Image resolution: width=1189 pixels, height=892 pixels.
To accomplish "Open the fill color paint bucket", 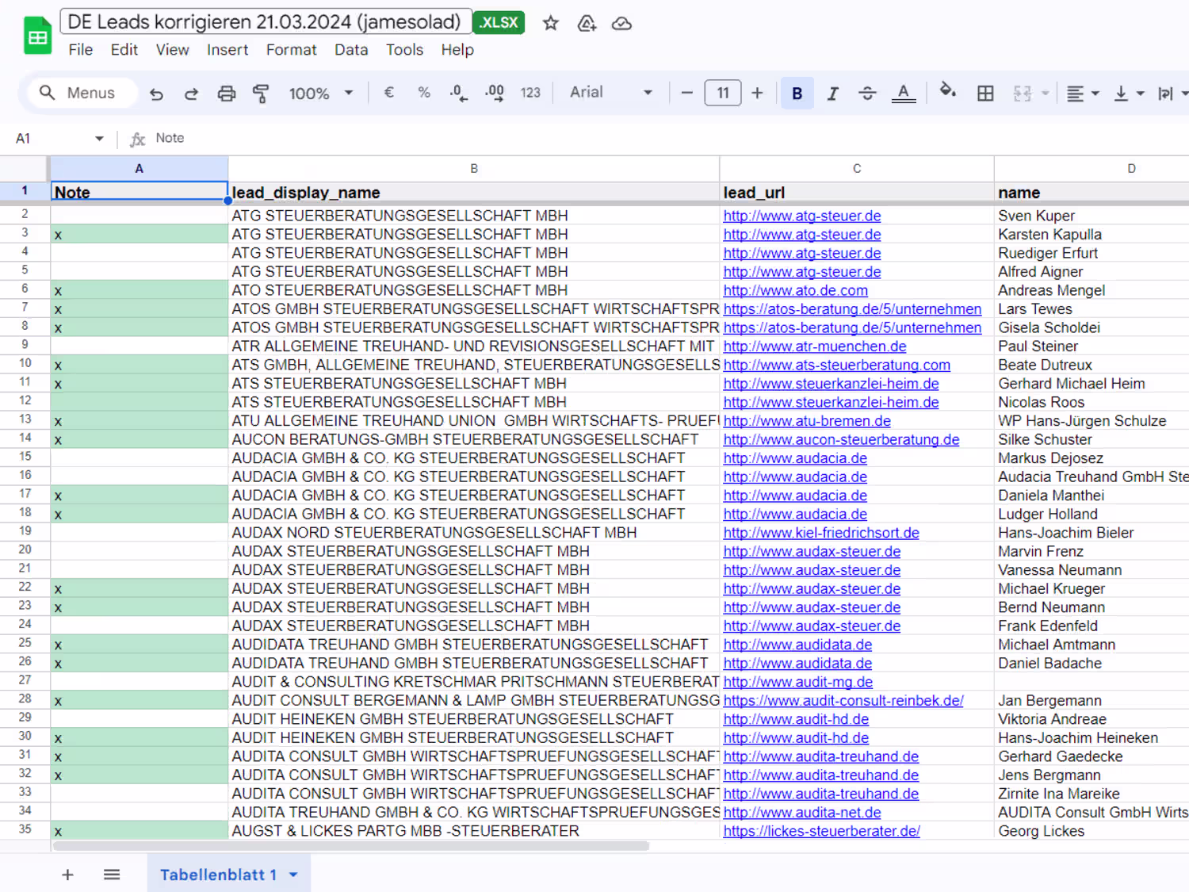I will [x=947, y=92].
